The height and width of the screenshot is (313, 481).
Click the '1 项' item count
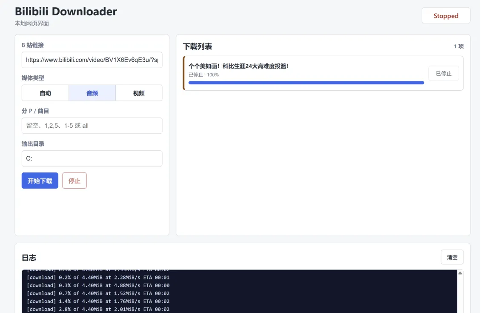(x=458, y=46)
